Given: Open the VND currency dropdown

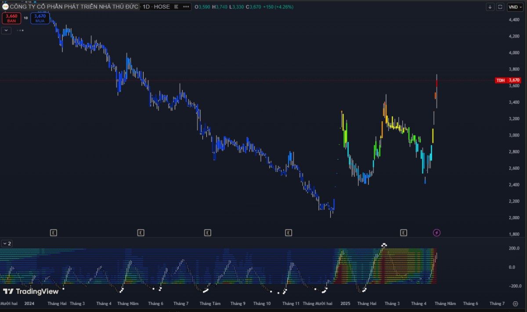Looking at the screenshot, I should pos(514,7).
